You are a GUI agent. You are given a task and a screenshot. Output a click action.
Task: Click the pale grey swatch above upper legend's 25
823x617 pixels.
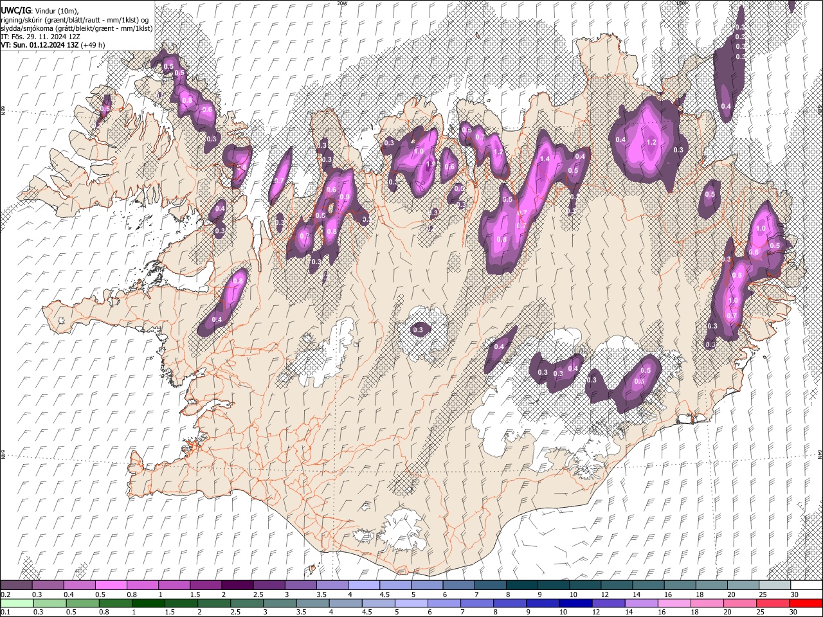pos(775,586)
